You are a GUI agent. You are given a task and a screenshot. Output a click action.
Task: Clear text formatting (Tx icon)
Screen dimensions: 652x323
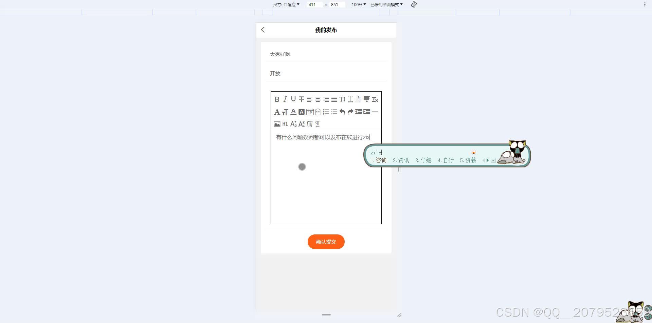pos(375,99)
